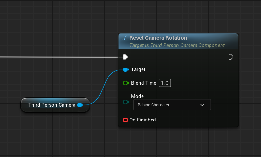Open the Behind Character mode dropdown
261x157 pixels.
[x=172, y=105]
